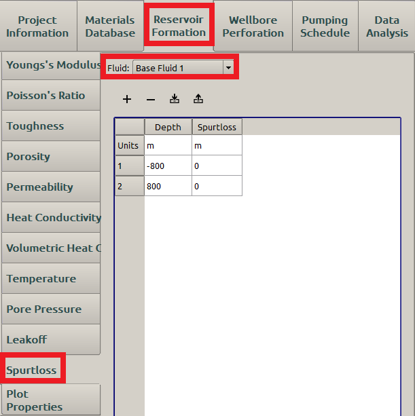Click the minus icon to remove row
The width and height of the screenshot is (415, 416).
tap(151, 100)
